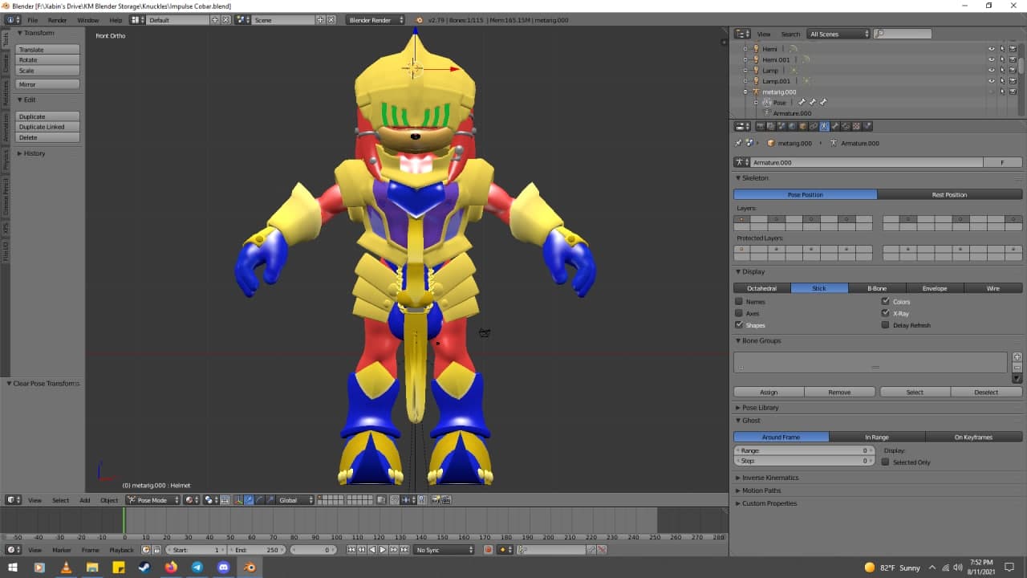The image size is (1027, 578).
Task: Enable the Names display checkbox
Action: click(739, 302)
